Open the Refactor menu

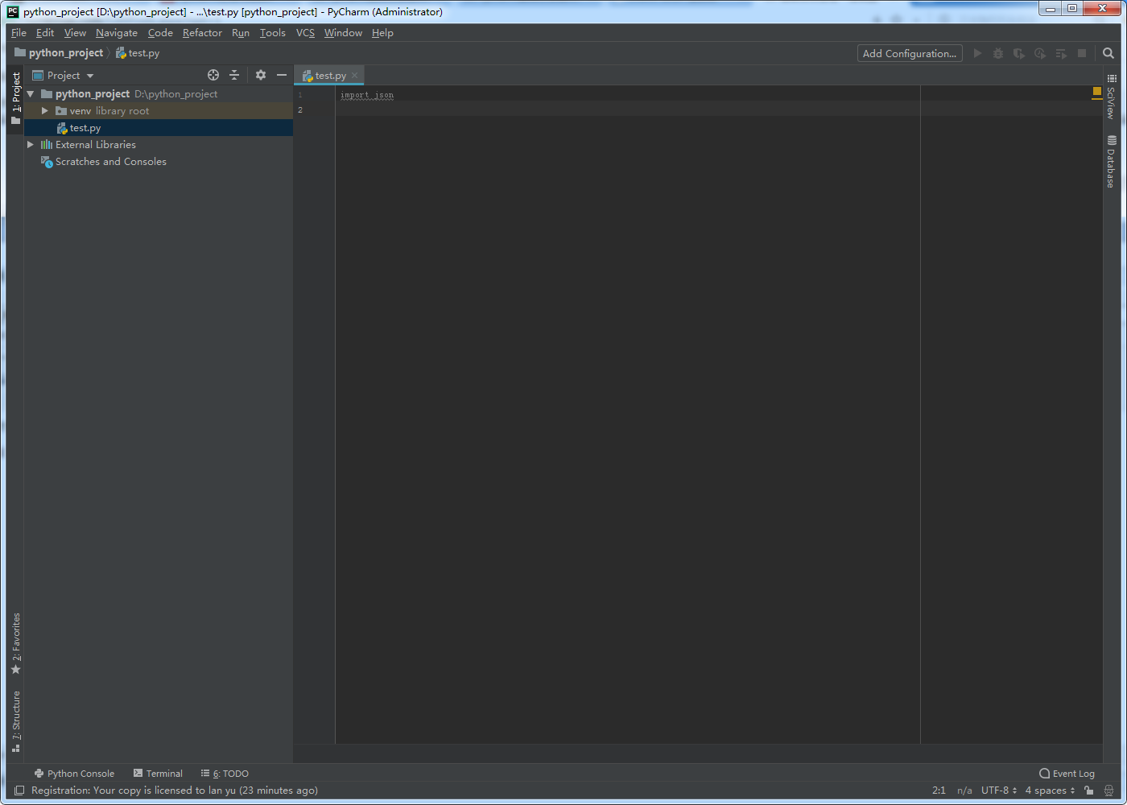pos(202,33)
